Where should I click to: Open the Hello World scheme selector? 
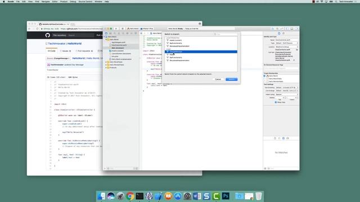click(x=133, y=29)
